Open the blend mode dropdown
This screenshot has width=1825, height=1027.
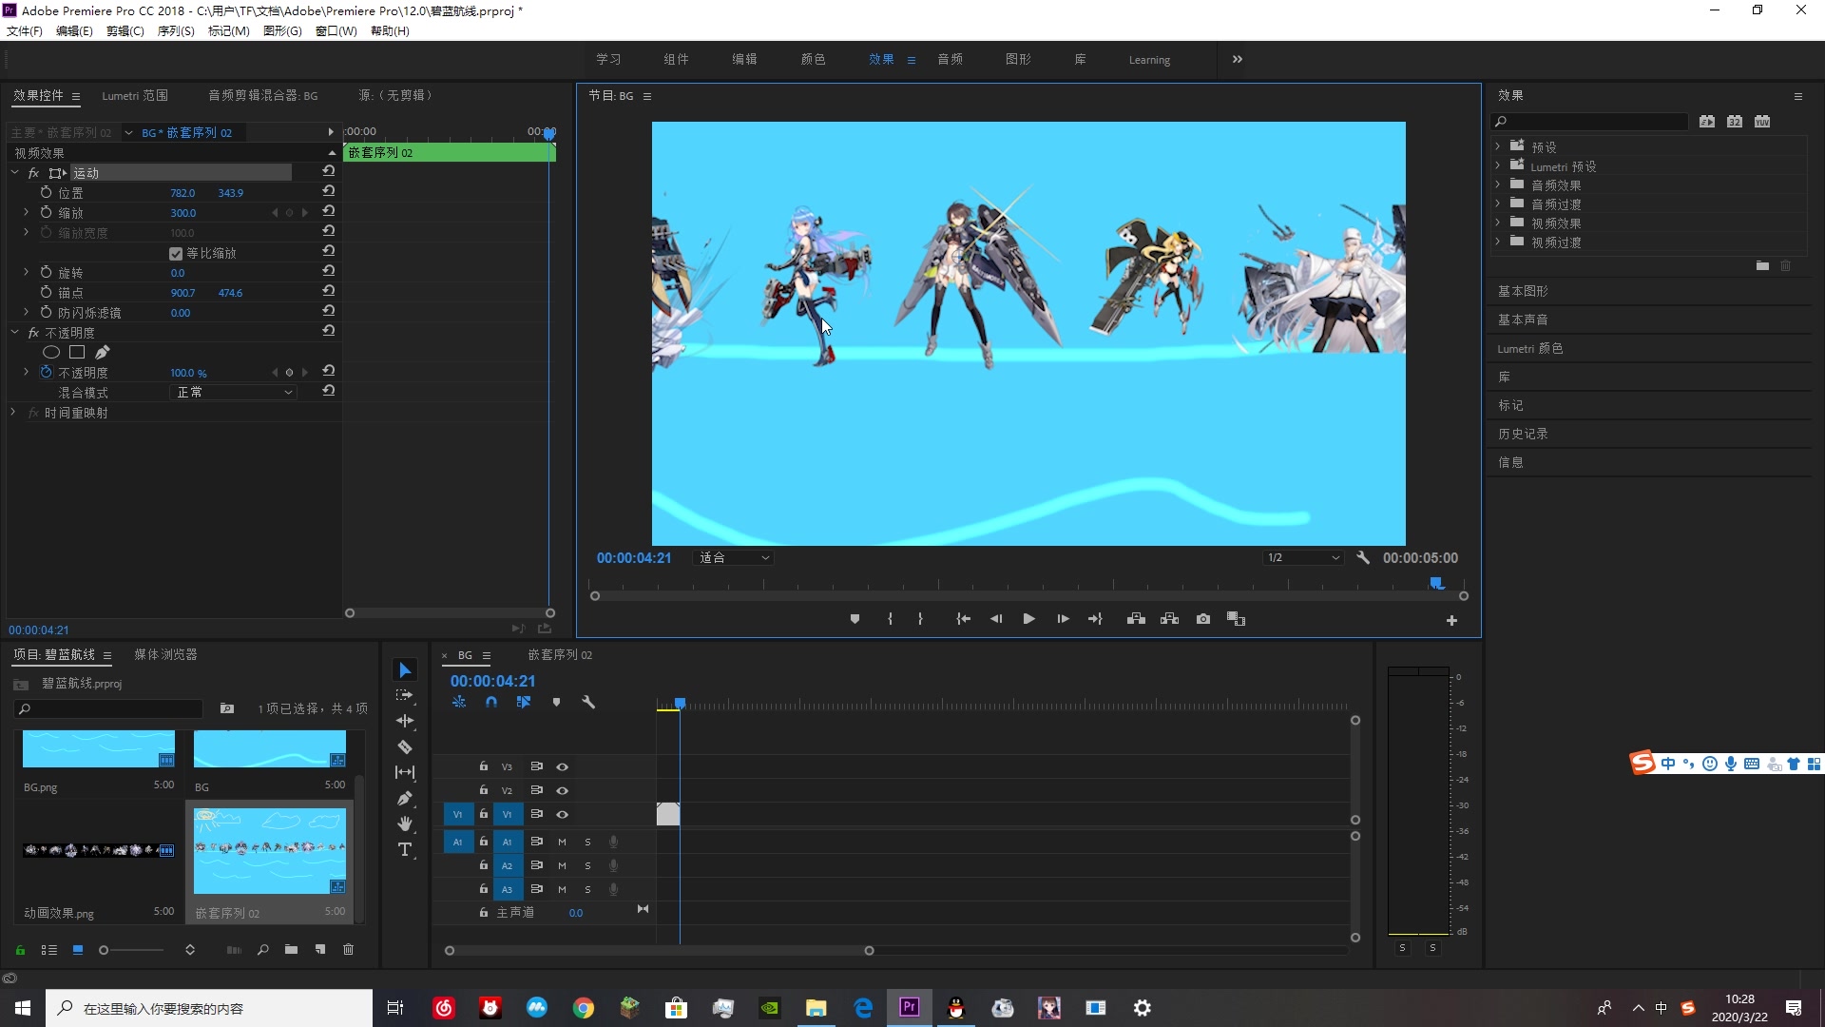click(x=234, y=392)
